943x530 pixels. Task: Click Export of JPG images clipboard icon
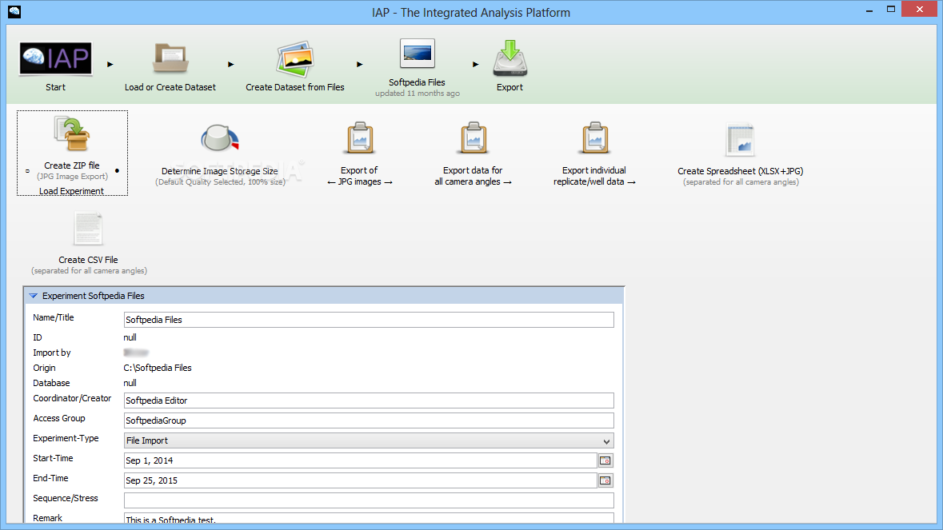tap(360, 138)
